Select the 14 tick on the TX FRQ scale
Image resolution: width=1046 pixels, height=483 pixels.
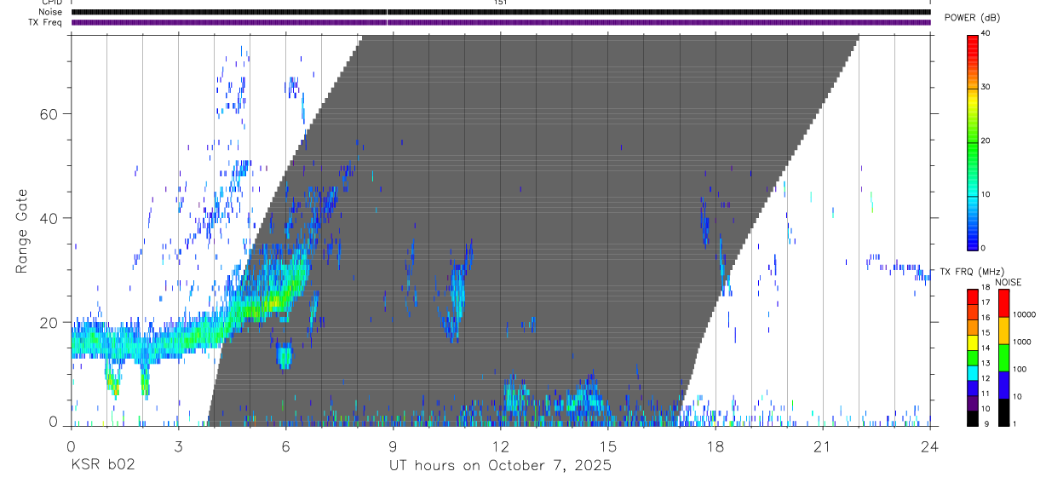coord(986,348)
